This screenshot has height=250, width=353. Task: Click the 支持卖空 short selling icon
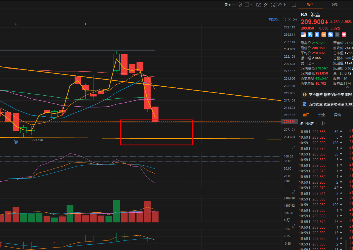click(305, 104)
